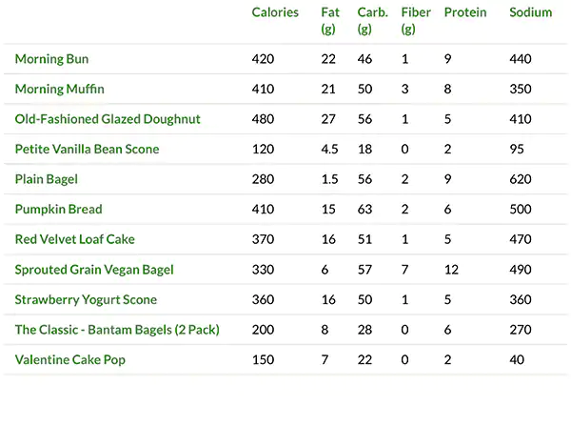Open the Pumpkin Bread entry
This screenshot has height=426, width=571.
(x=59, y=209)
